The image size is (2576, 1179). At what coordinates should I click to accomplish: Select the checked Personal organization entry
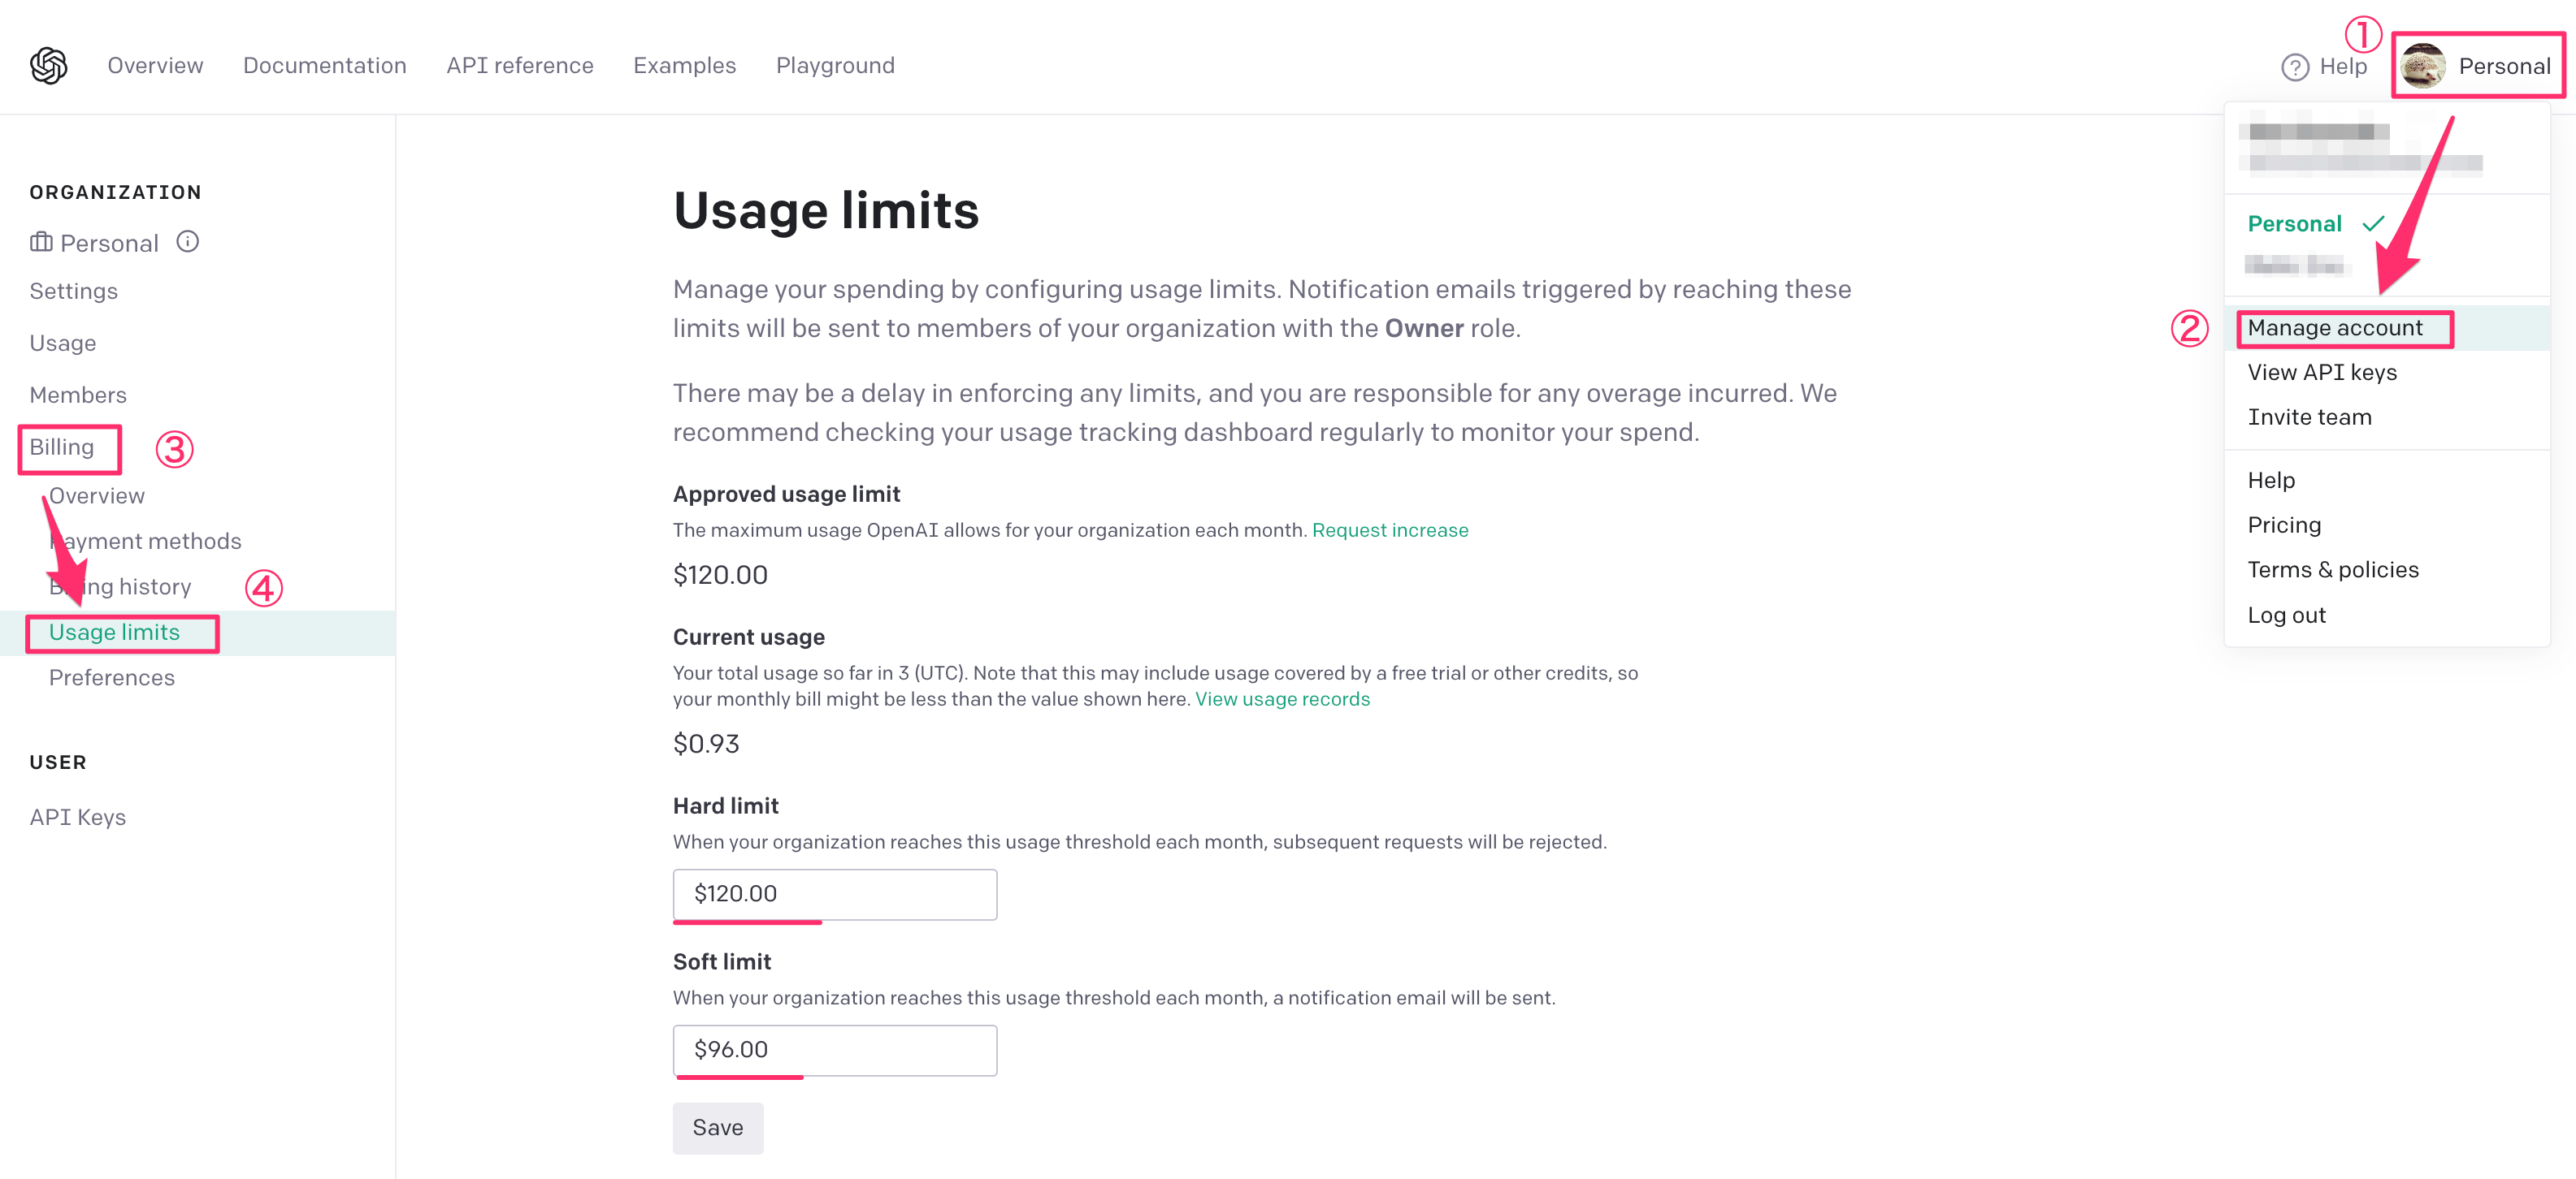pos(2294,224)
